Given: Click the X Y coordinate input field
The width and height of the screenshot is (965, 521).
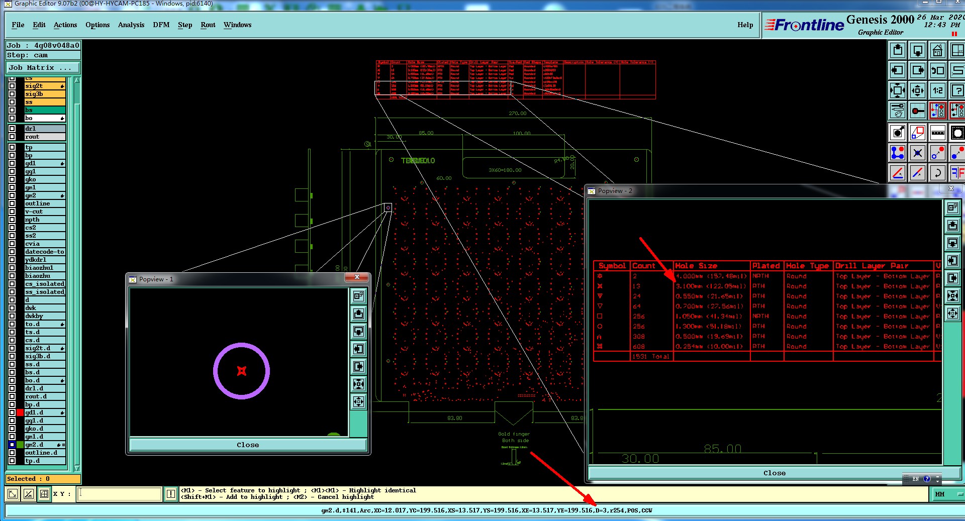Looking at the screenshot, I should tap(120, 494).
